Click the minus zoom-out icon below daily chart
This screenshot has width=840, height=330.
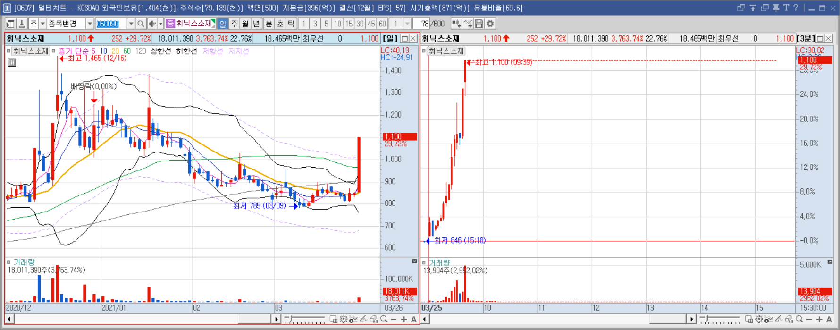[x=394, y=320]
